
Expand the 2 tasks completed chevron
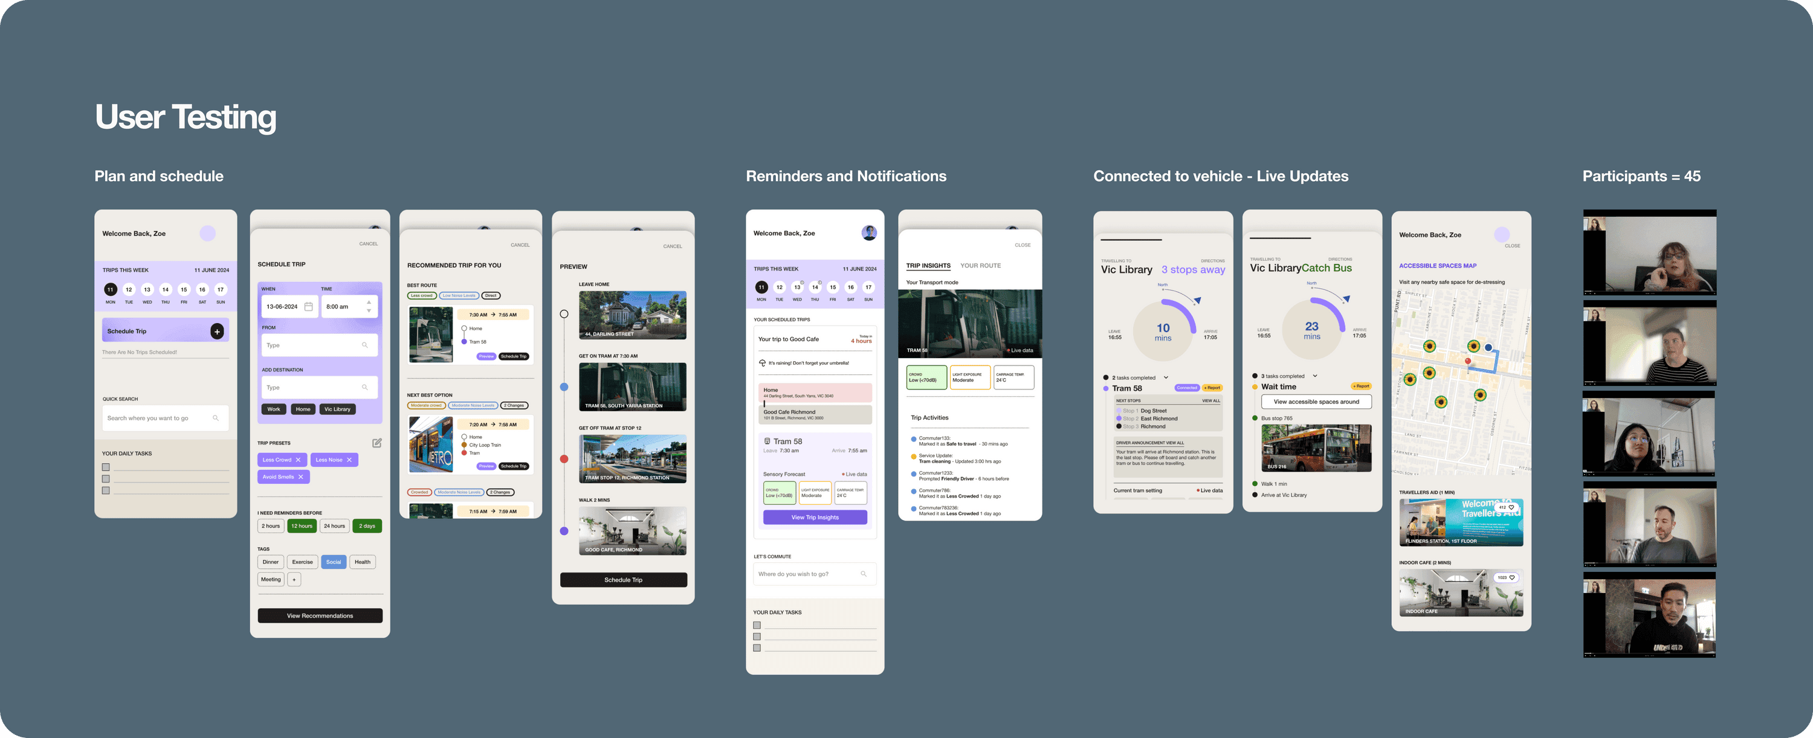1166,378
